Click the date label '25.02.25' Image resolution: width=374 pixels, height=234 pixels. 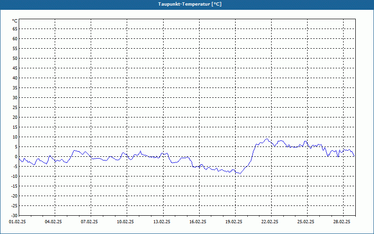[306, 222]
